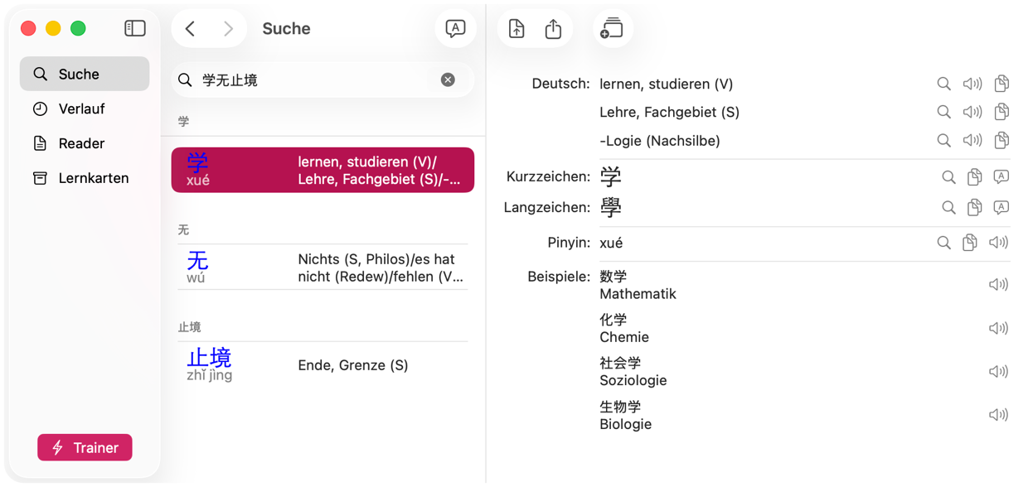Screen dimensions: 1028x487
Task: Play audio for example Soziologie
Action: pyautogui.click(x=998, y=371)
